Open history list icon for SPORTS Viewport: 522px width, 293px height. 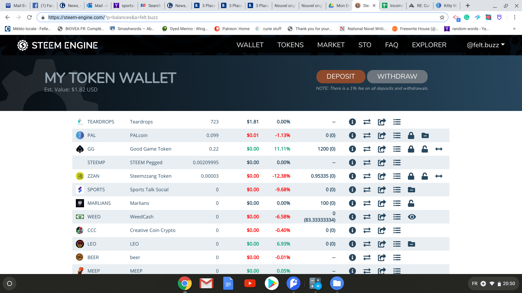click(397, 190)
